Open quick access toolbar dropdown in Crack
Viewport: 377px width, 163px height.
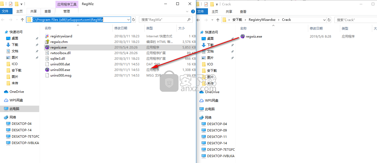coord(217,4)
